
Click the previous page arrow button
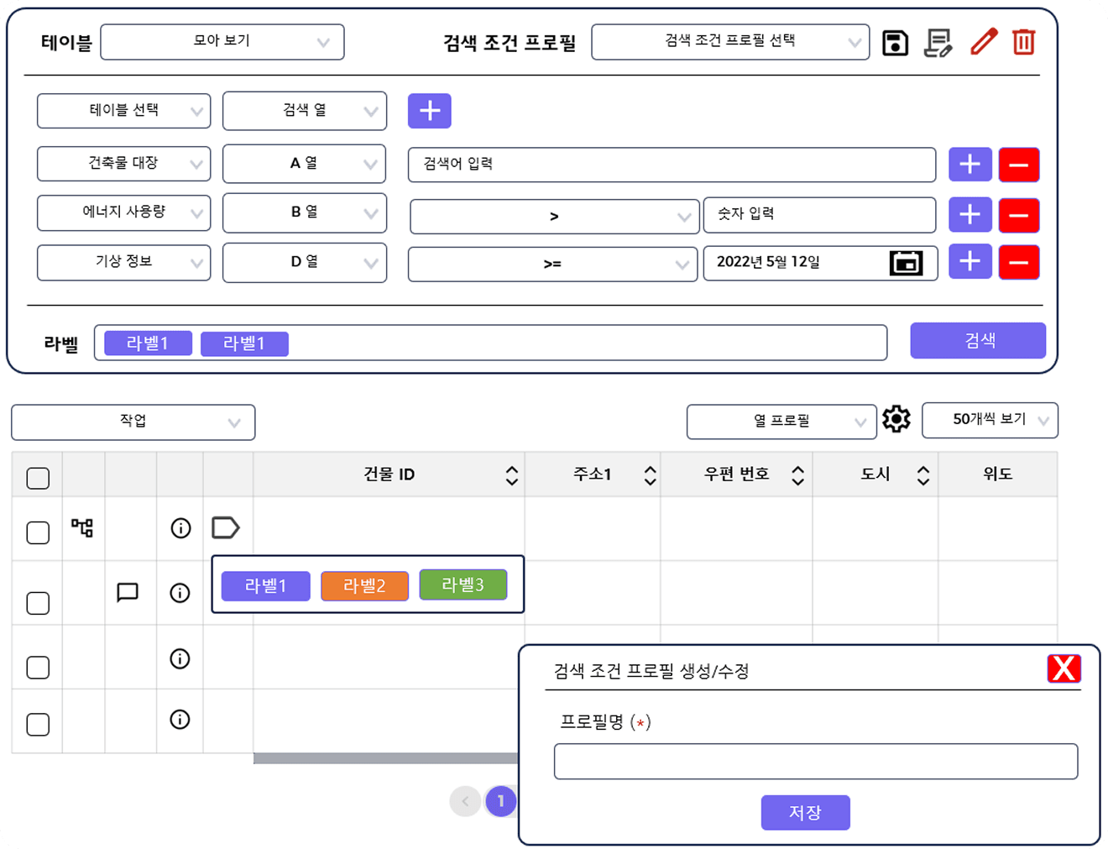465,801
